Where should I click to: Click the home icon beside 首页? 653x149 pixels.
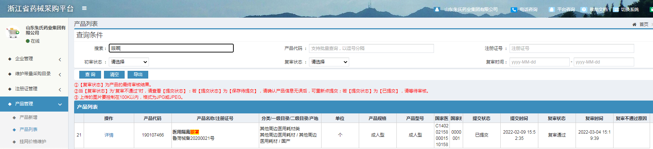tap(634, 25)
